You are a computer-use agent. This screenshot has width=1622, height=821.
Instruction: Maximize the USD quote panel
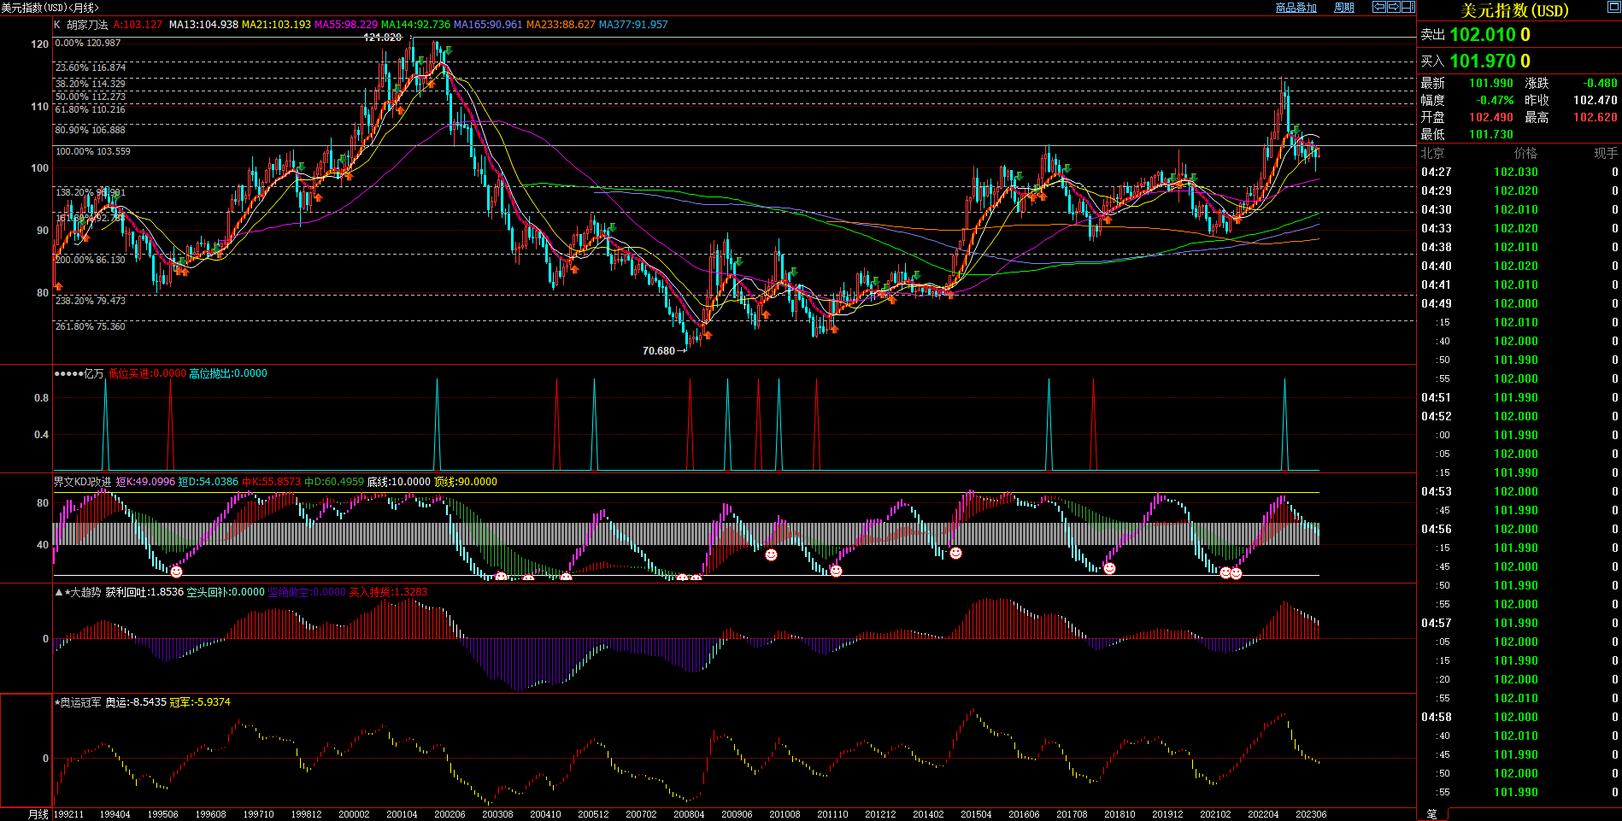(x=1613, y=8)
